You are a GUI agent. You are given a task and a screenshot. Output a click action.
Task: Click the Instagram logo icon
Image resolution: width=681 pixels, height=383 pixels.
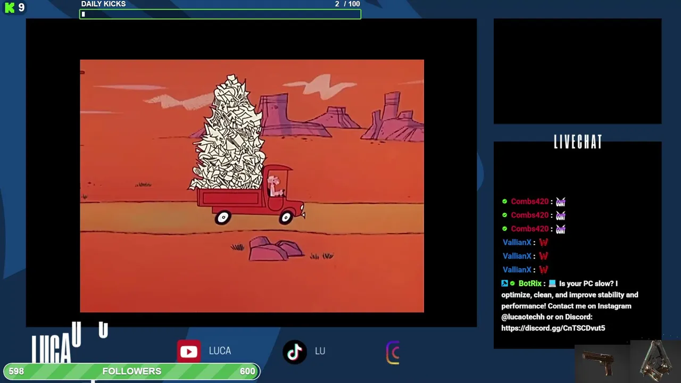393,353
